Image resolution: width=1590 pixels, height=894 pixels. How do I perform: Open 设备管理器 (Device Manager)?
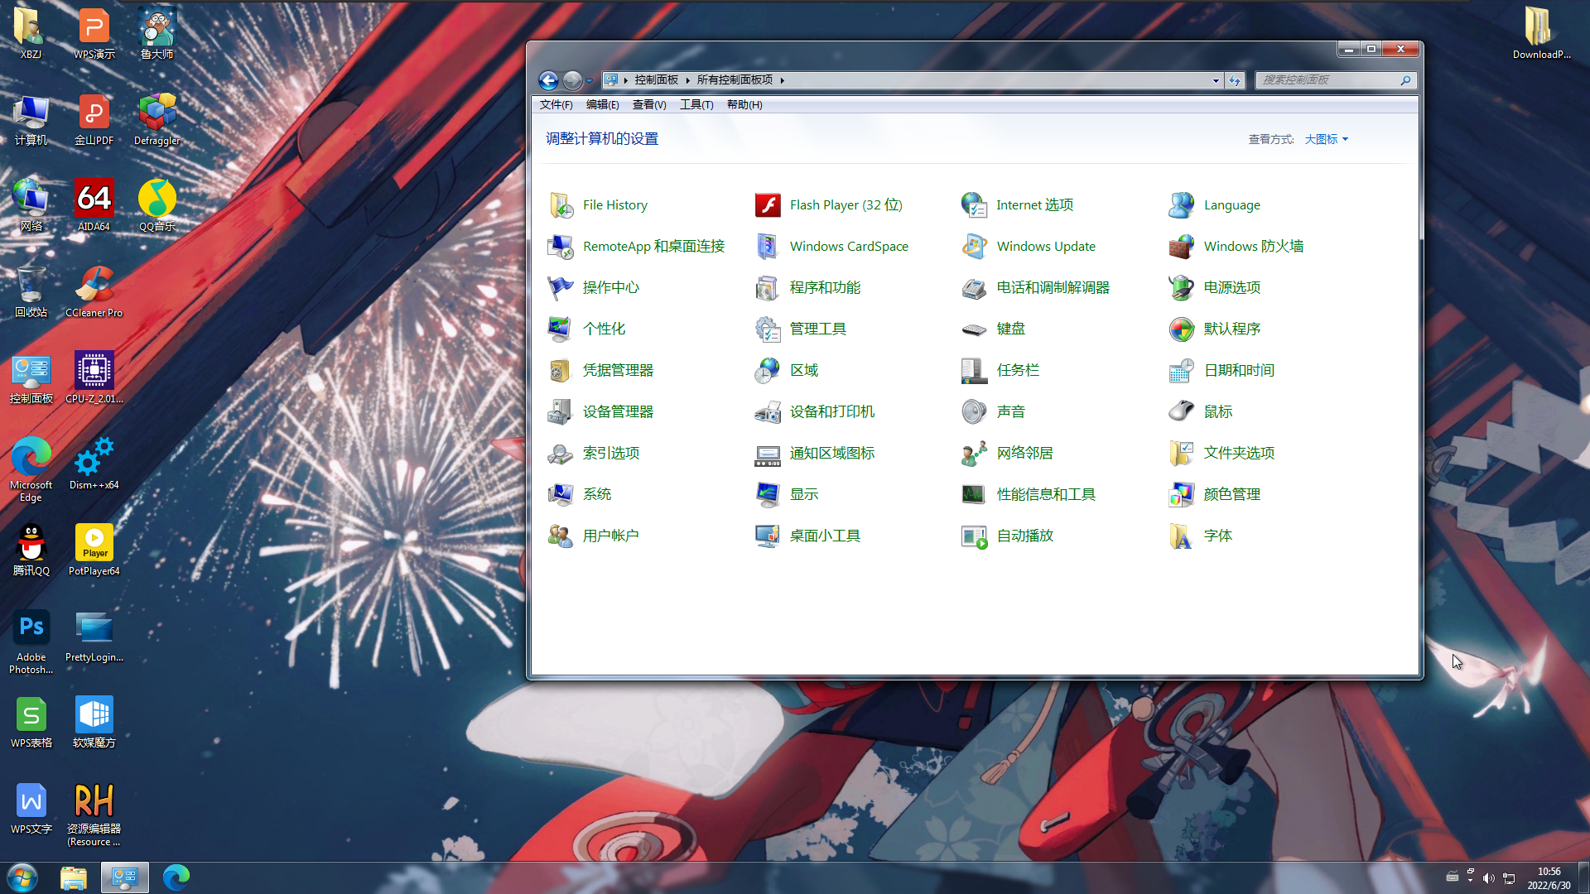tap(617, 411)
